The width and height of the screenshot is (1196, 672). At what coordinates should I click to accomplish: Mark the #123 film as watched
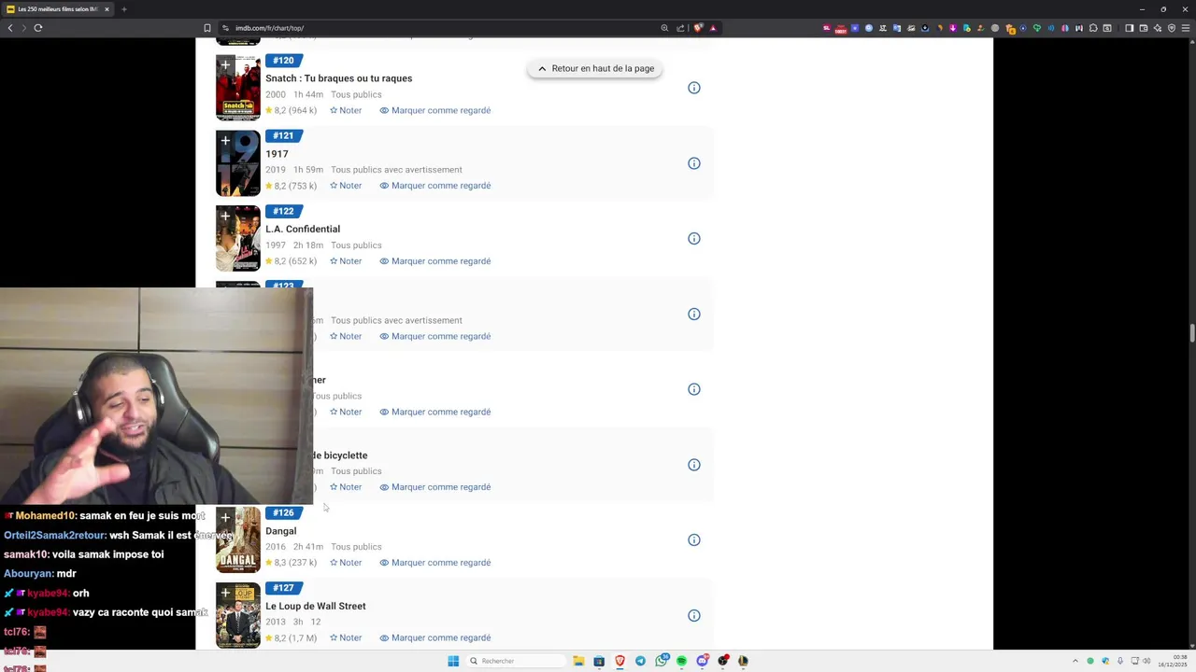point(434,336)
